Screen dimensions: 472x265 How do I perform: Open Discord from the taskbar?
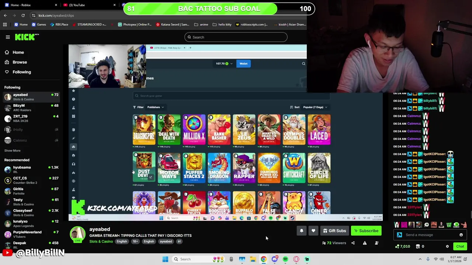point(274,259)
